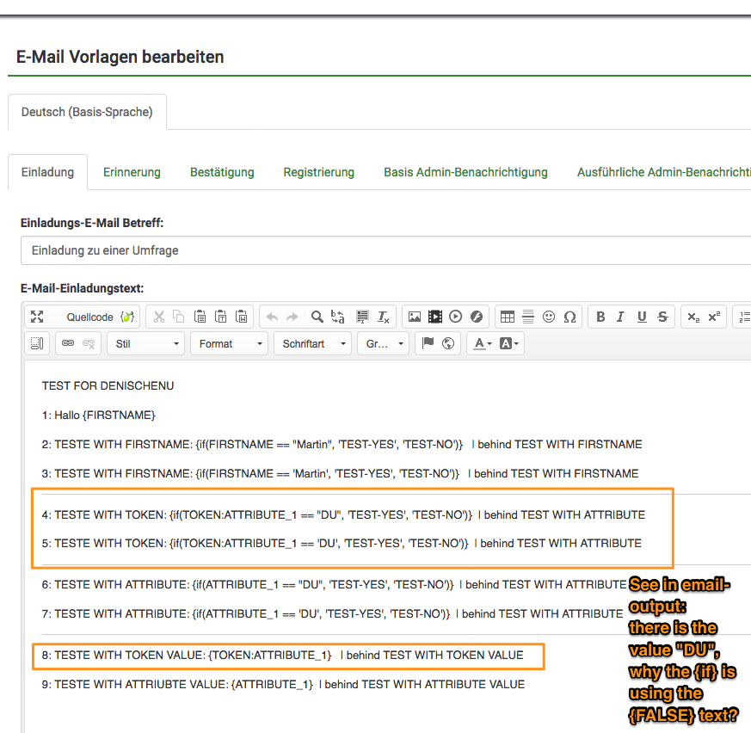The width and height of the screenshot is (751, 733).
Task: Select the Deutsch (Basis-Sprache) language tab
Action: pyautogui.click(x=87, y=112)
